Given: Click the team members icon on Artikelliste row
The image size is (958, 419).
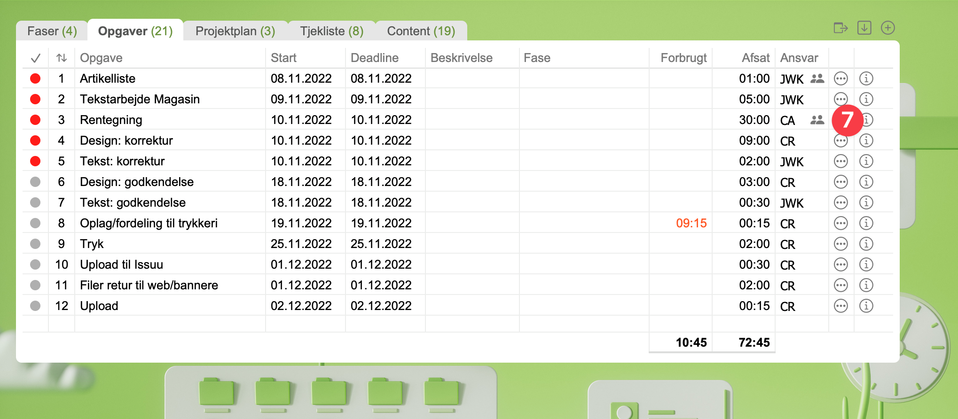Looking at the screenshot, I should coord(817,78).
